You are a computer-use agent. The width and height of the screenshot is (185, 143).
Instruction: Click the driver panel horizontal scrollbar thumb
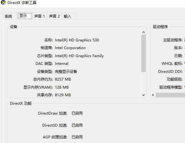(170, 95)
